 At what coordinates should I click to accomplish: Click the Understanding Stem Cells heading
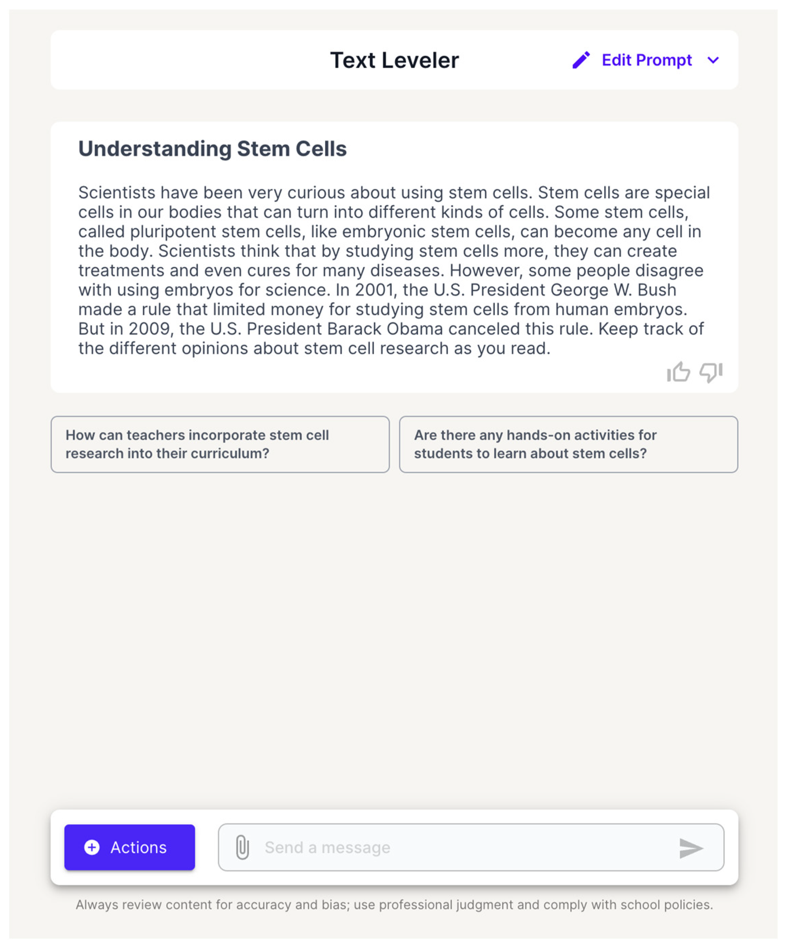coord(212,148)
